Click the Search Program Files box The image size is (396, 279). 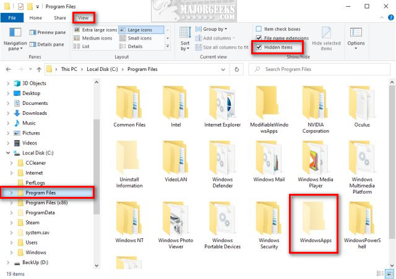coord(319,69)
